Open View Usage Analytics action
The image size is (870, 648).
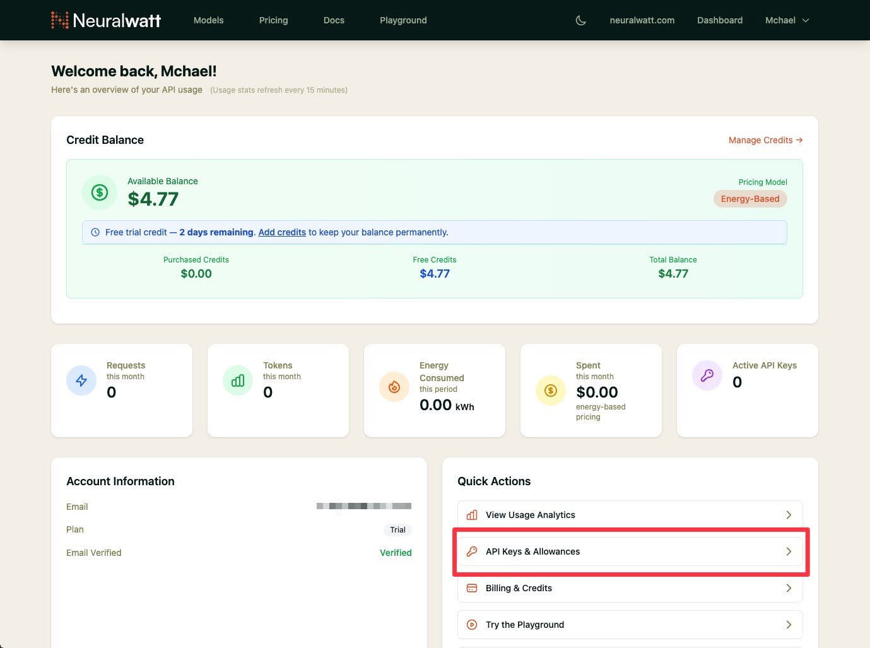tap(630, 515)
